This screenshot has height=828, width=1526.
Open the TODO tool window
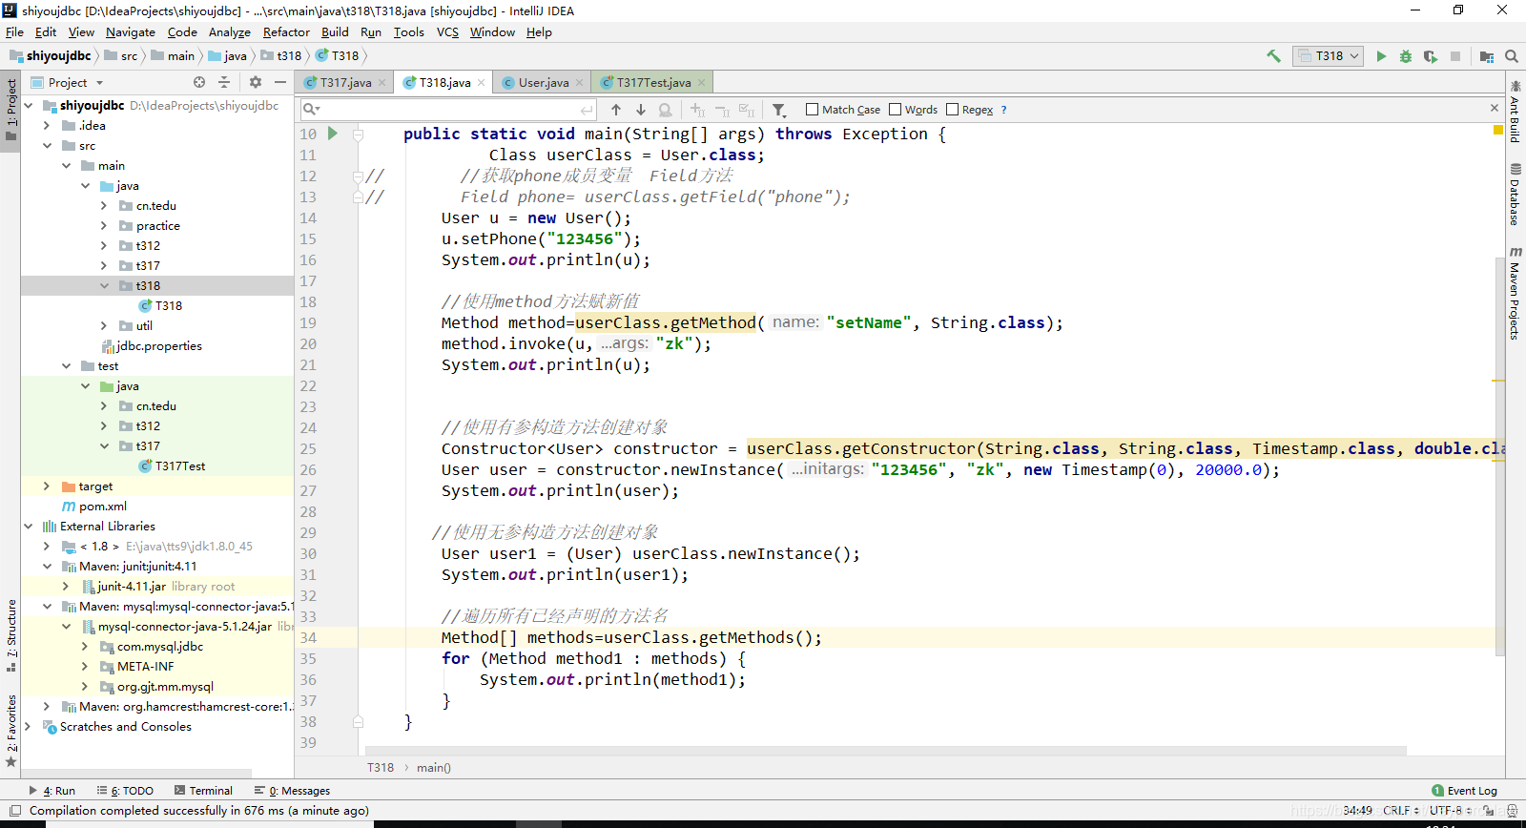125,791
